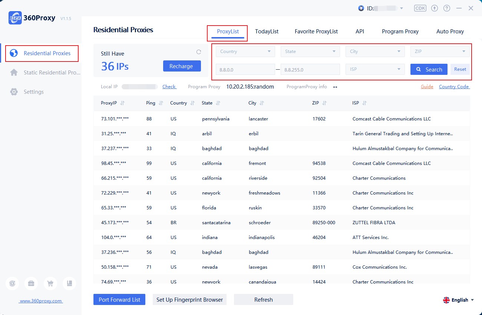Click Set Up Fingerprint Browser
Screen dimensions: 482x315
coord(189,299)
